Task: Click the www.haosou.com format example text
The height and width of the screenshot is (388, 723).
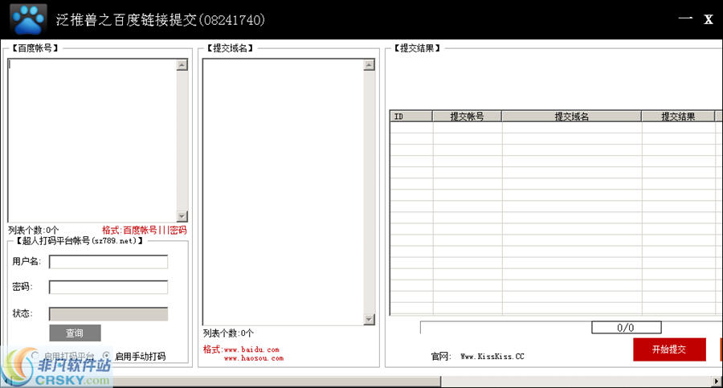Action: coord(254,358)
